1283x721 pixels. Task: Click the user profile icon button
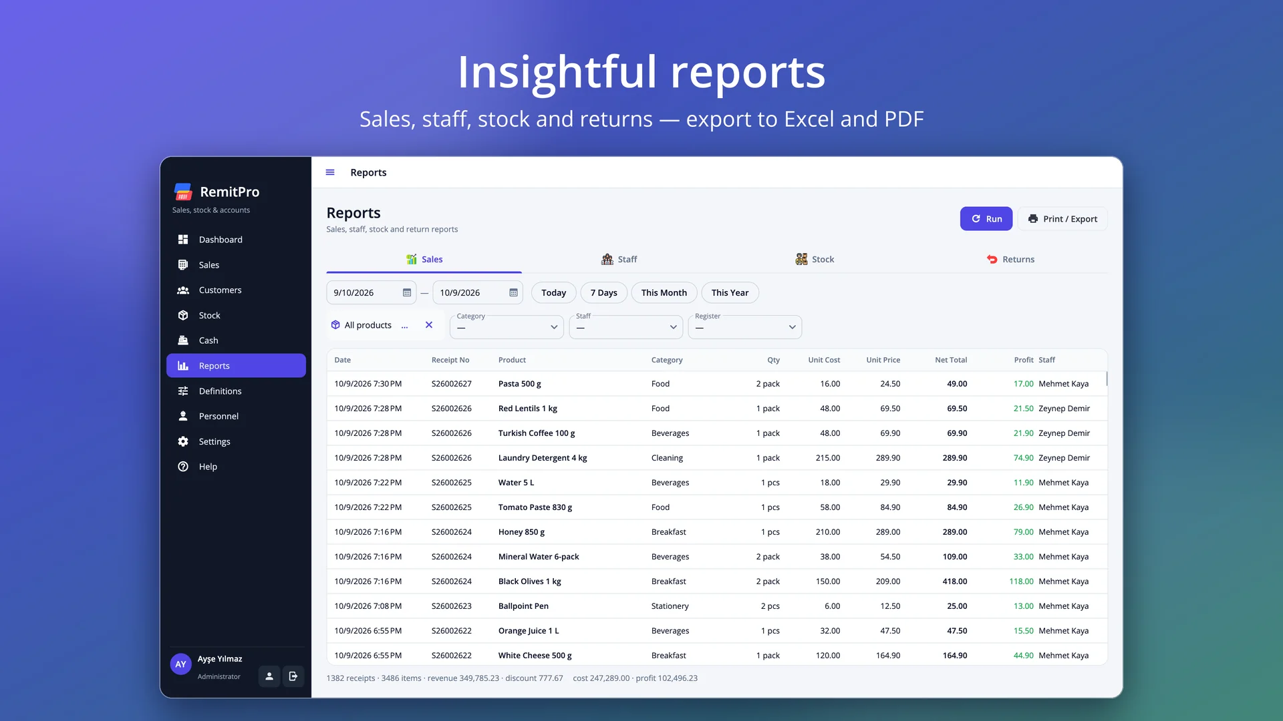(269, 676)
